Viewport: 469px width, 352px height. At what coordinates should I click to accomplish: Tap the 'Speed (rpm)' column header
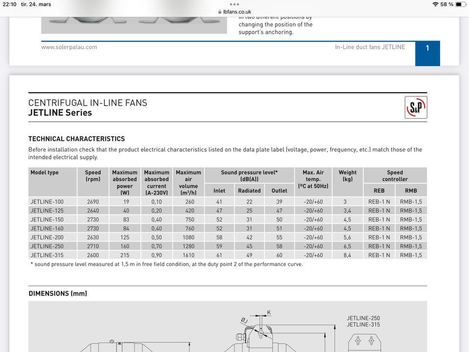click(x=93, y=182)
